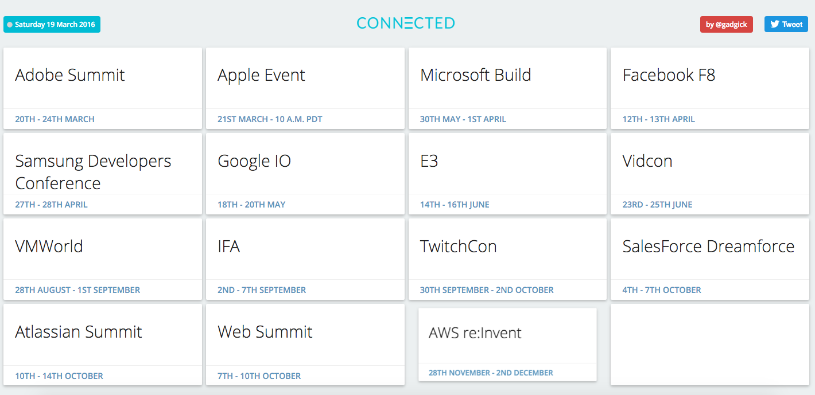This screenshot has height=395, width=815.
Task: Select the VMWorld event title
Action: (x=49, y=247)
